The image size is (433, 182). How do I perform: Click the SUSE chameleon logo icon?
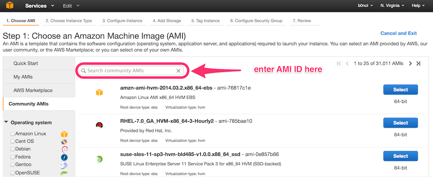click(x=99, y=159)
